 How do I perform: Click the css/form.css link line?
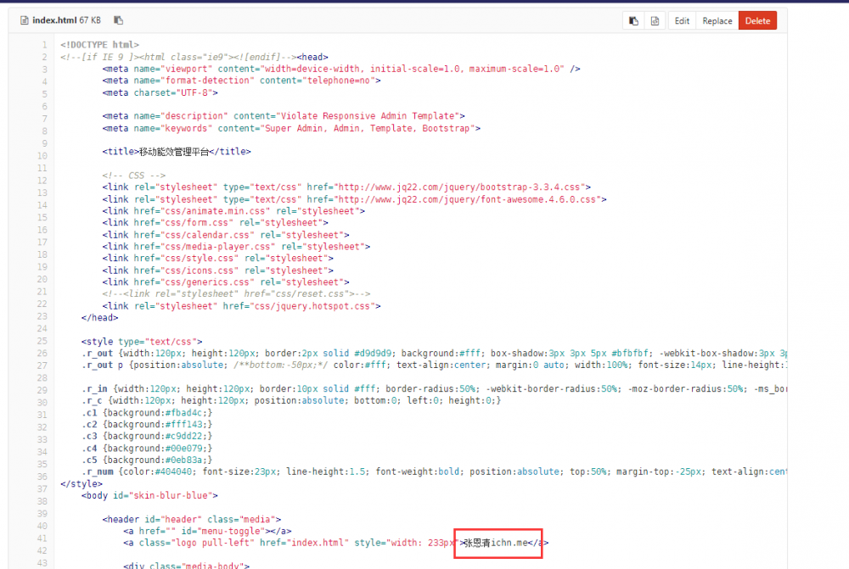pos(215,223)
